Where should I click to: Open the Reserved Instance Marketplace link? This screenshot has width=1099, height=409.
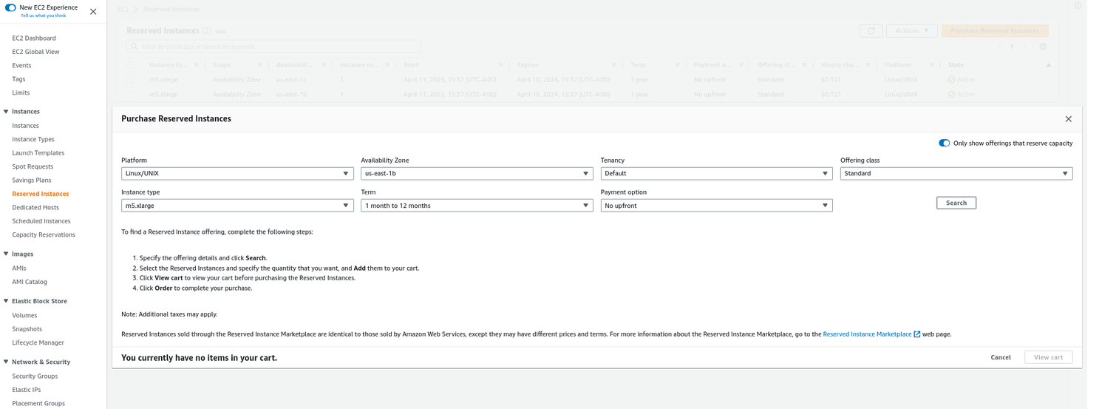coord(871,334)
